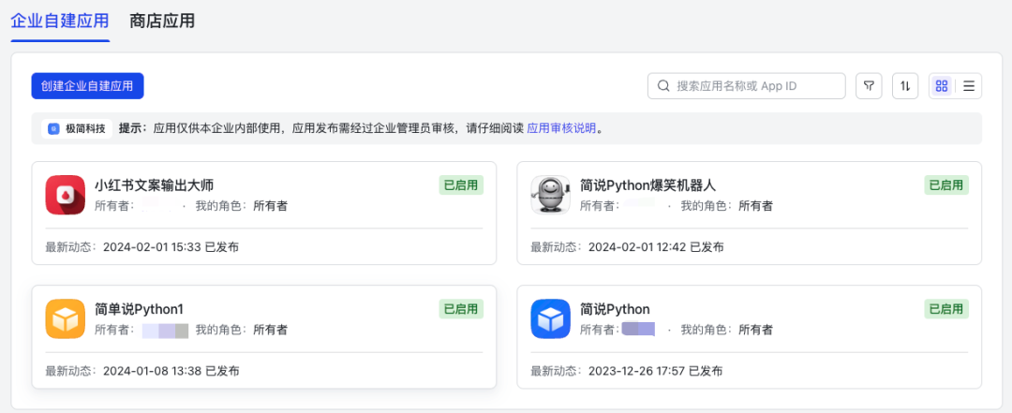Open 简单说Python1 orange cube icon
Image resolution: width=1012 pixels, height=413 pixels.
pos(66,318)
